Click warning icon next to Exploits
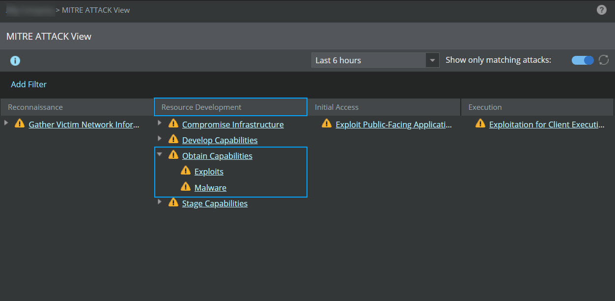 (x=186, y=170)
